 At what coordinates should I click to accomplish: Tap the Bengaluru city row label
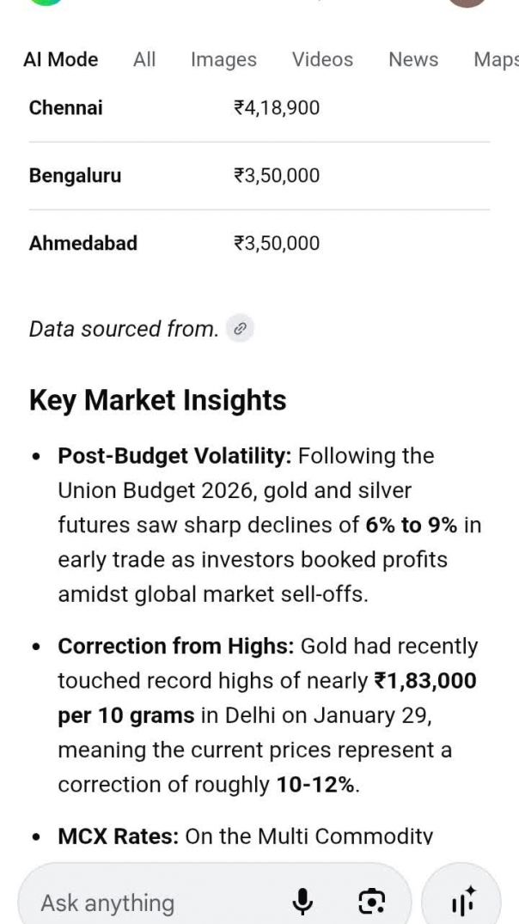76,175
